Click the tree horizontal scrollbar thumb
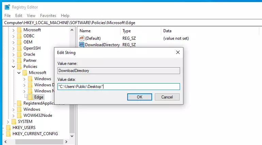The width and height of the screenshot is (262, 145). pyautogui.click(x=39, y=142)
